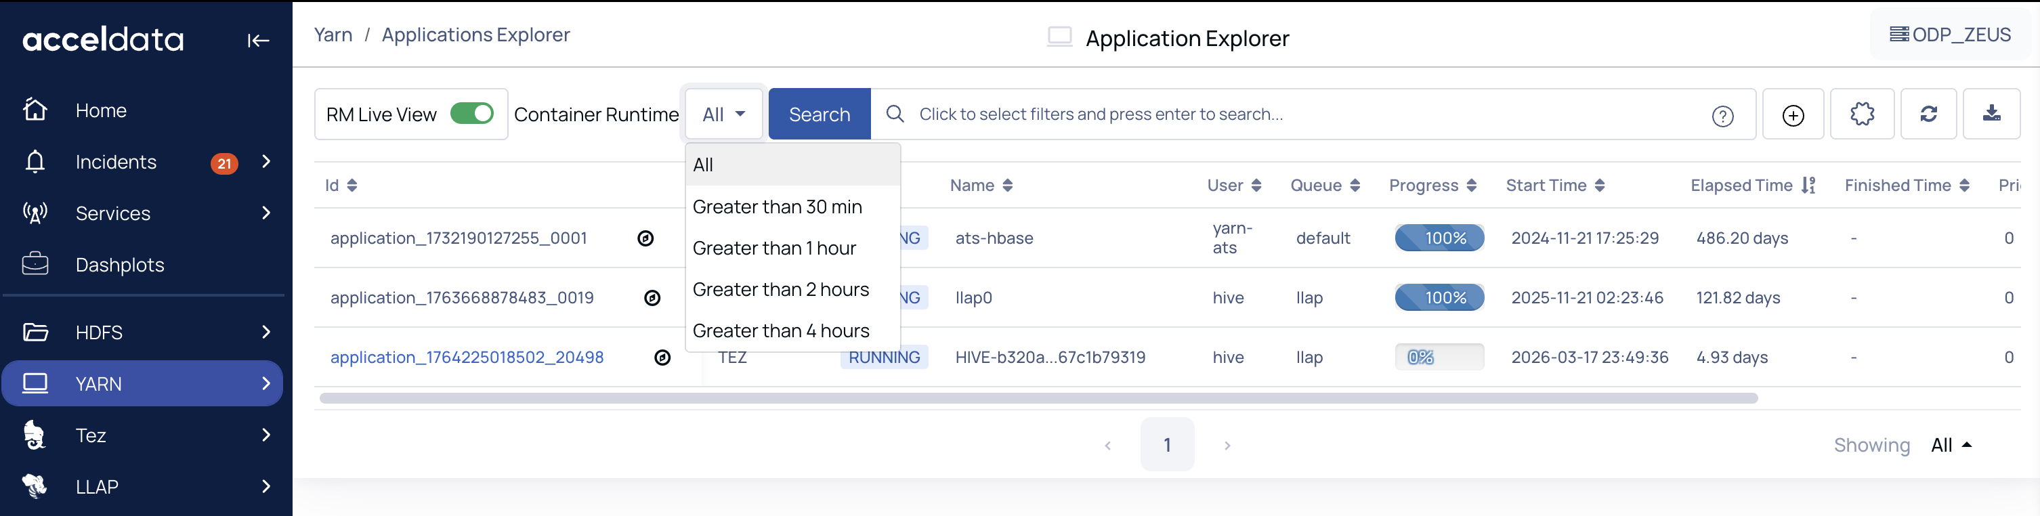This screenshot has height=516, width=2040.
Task: Select Greater than 30 min option
Action: pyautogui.click(x=777, y=207)
